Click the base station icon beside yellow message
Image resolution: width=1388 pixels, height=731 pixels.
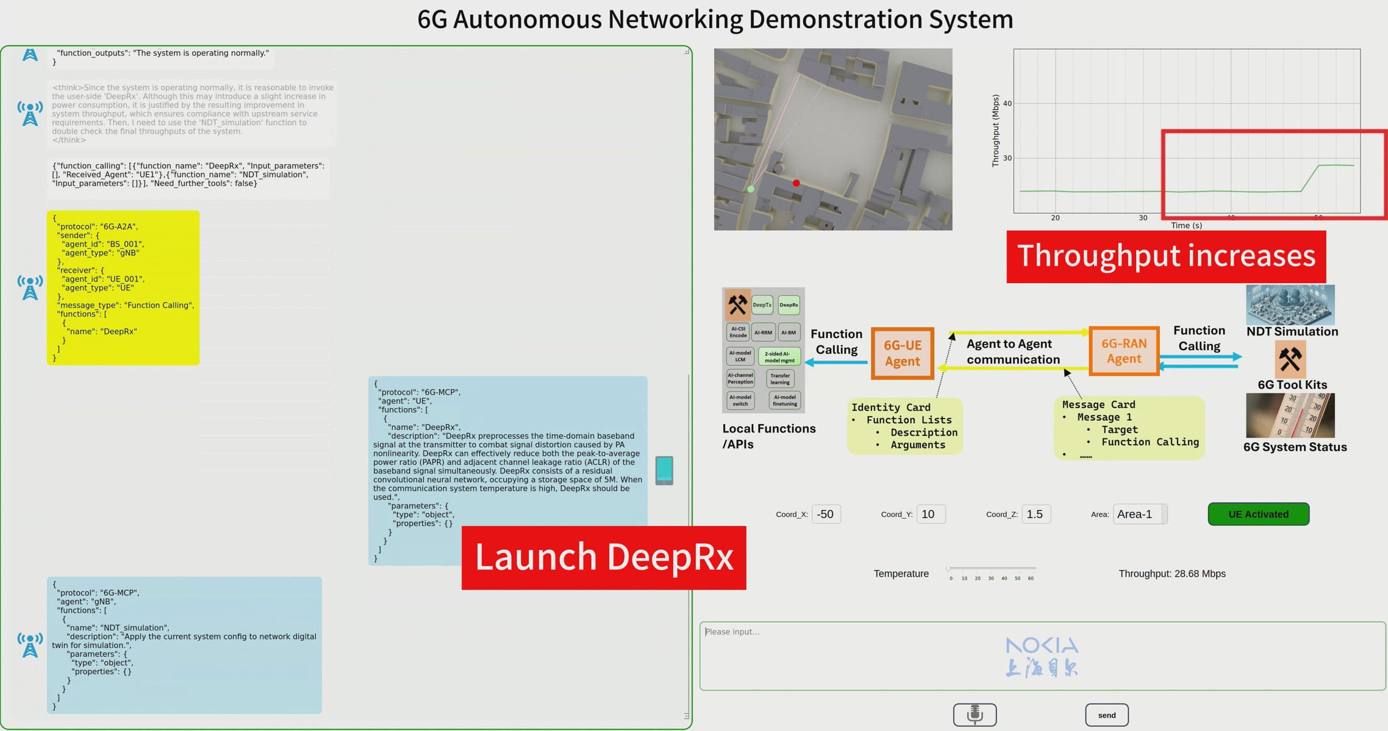point(30,287)
